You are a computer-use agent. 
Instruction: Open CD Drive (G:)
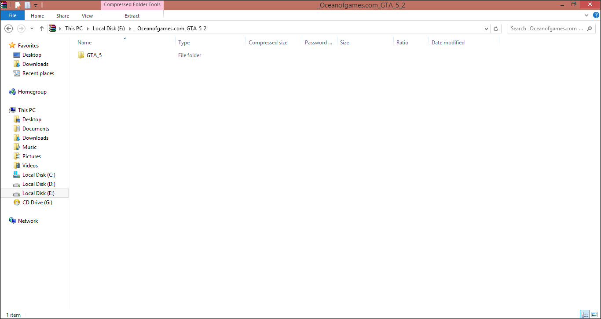37,203
